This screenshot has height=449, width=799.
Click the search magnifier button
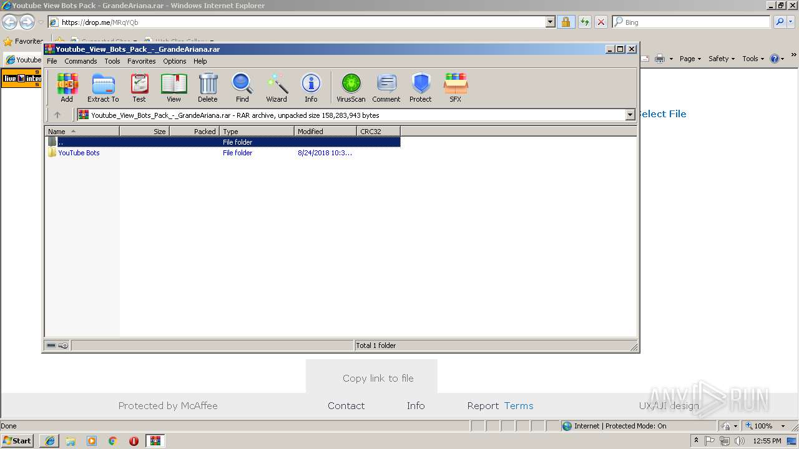780,22
